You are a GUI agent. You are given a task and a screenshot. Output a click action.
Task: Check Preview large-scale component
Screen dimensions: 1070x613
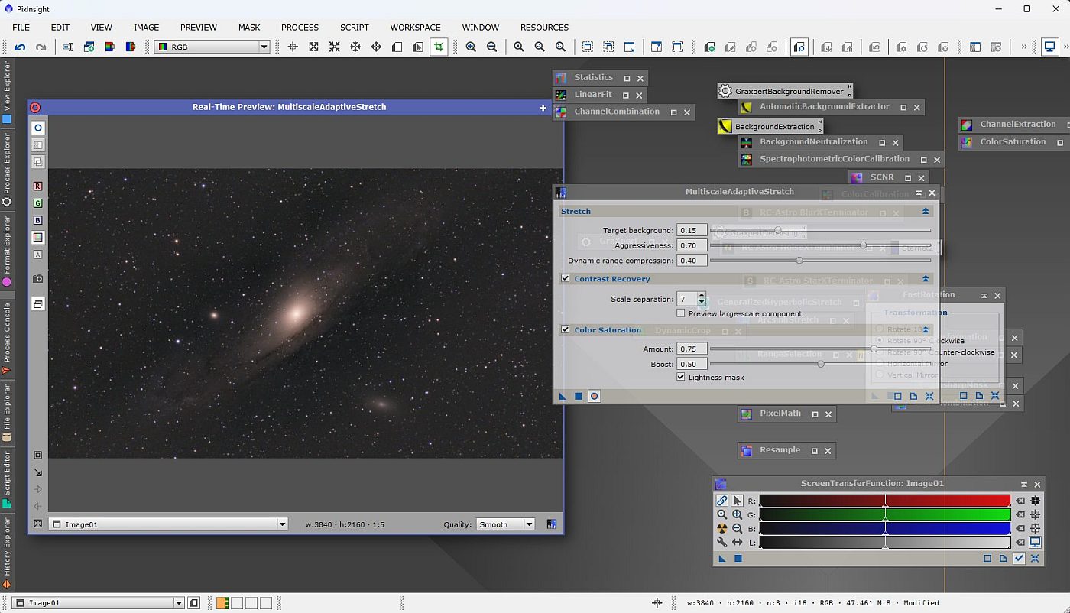click(681, 313)
